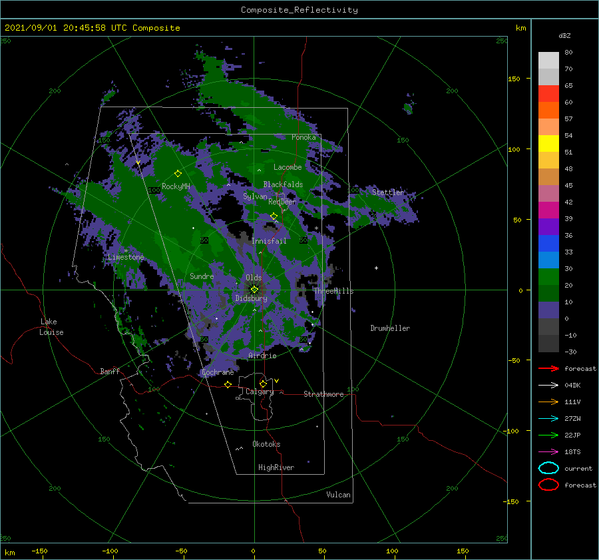The image size is (599, 560).
Task: Click the Innisfail city label
Action: [x=269, y=241]
